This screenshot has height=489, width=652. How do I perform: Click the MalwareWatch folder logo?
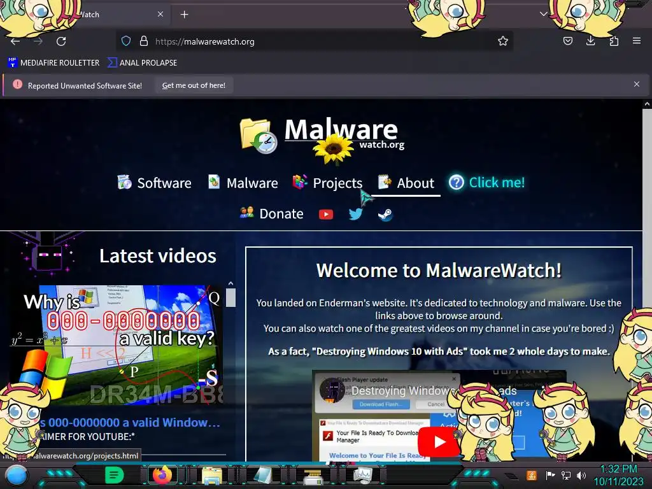259,135
